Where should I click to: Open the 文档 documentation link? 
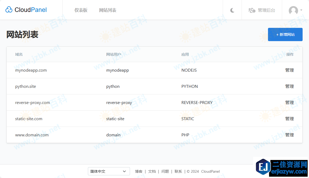(x=152, y=171)
